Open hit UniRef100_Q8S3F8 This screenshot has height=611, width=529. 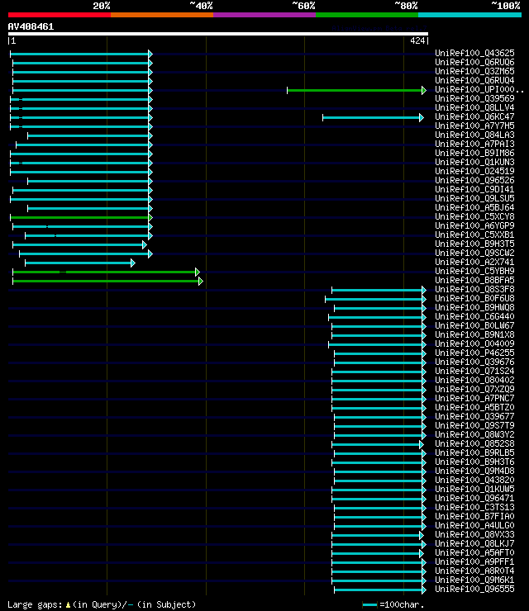click(474, 289)
